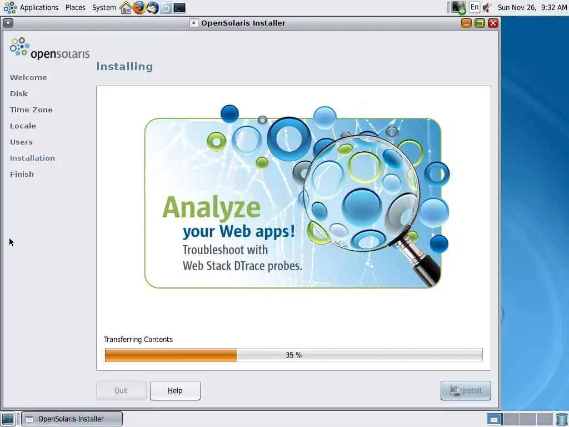Click the Show Desktop icon in bottom panel

8,419
